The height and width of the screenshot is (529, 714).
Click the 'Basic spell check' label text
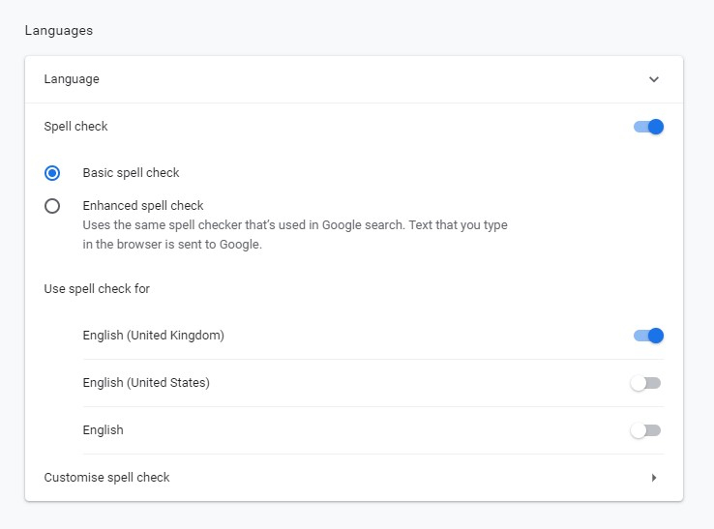click(x=131, y=173)
